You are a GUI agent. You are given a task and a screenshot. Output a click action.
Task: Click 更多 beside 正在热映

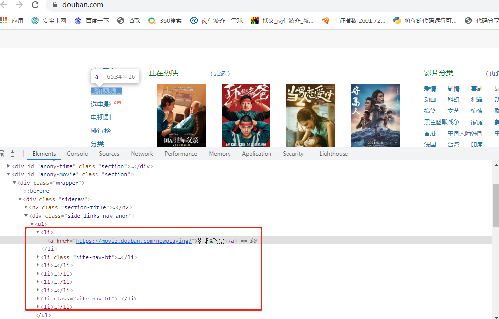219,73
